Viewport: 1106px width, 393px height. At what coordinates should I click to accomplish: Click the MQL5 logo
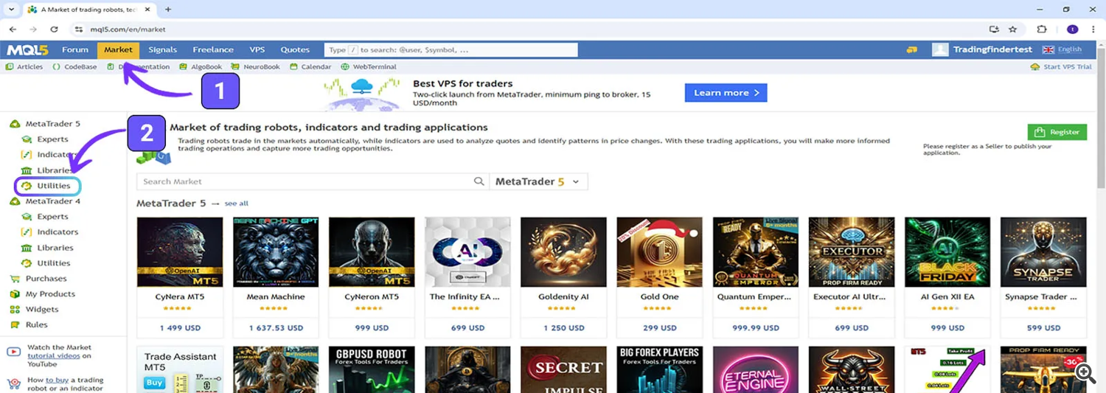tap(28, 50)
